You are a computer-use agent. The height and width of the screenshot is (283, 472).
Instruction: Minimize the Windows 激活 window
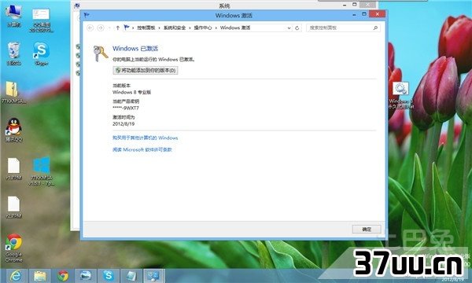tap(354, 14)
